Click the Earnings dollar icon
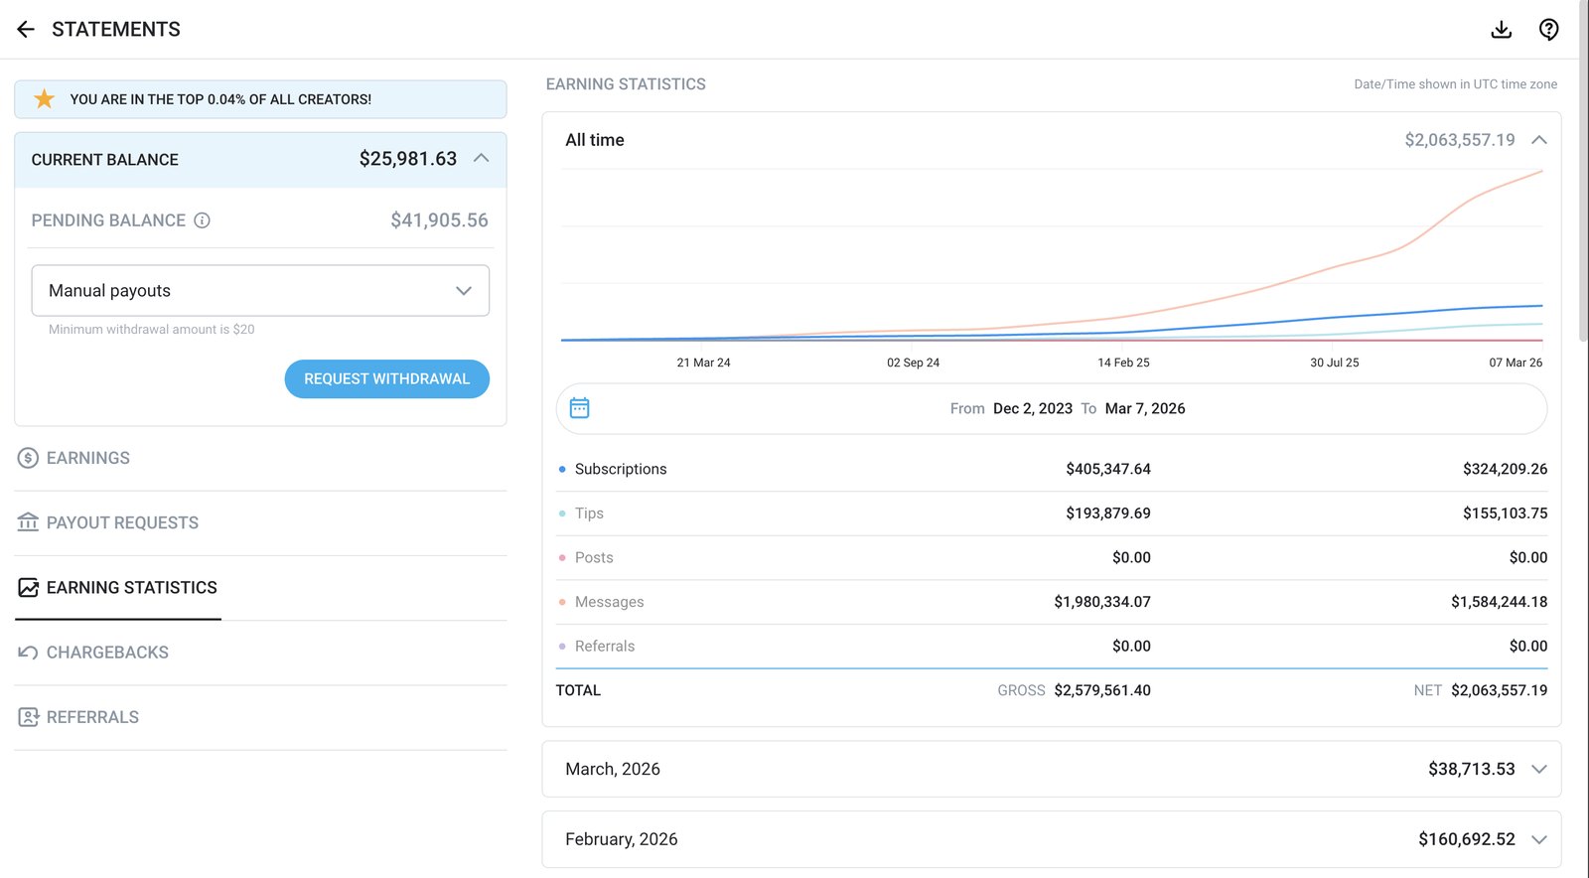Viewport: 1589px width, 878px height. point(28,458)
